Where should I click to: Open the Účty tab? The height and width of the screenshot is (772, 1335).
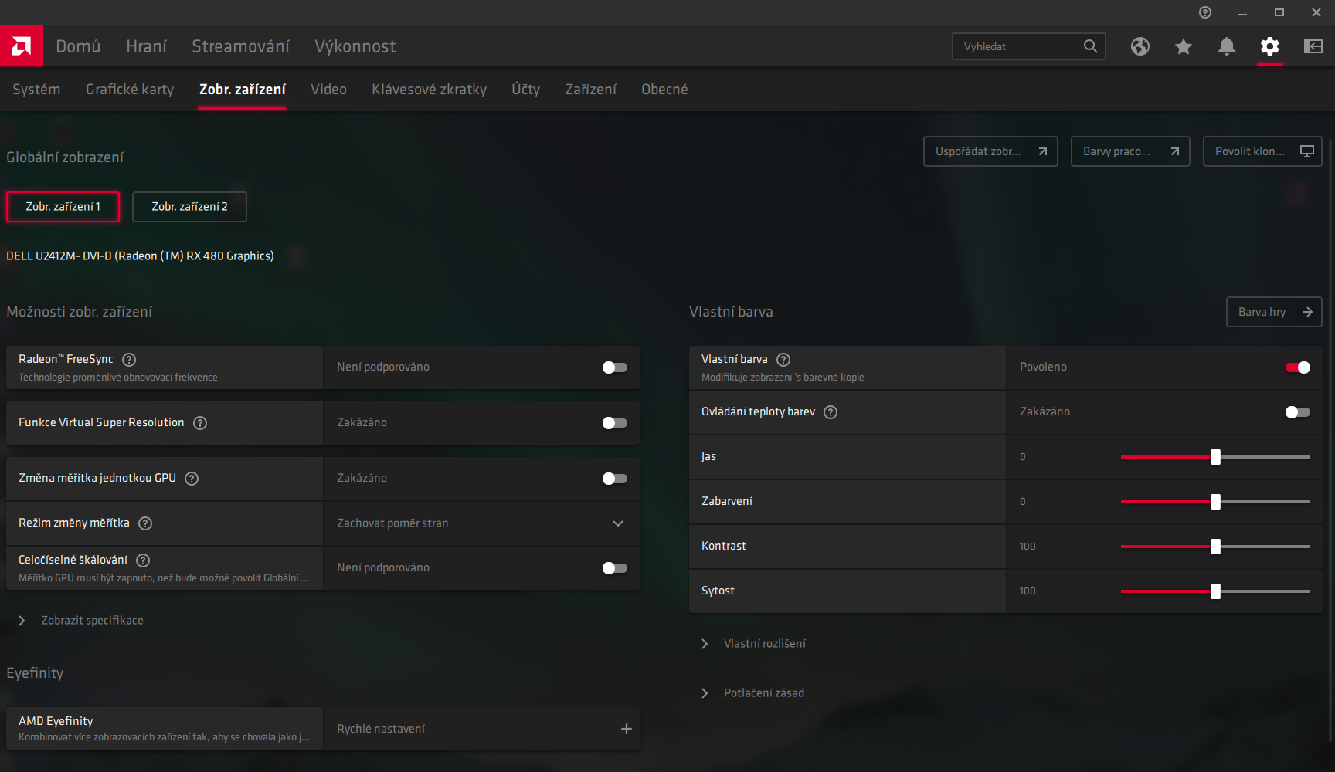tap(525, 90)
